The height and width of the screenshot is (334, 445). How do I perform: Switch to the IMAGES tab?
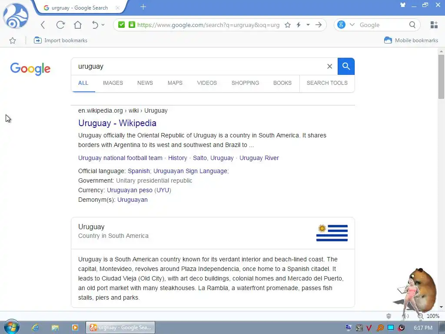point(113,83)
